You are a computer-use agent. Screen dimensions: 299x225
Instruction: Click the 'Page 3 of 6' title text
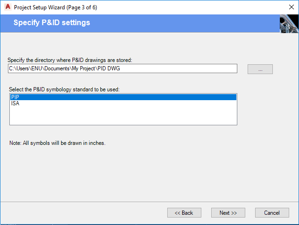(82, 7)
